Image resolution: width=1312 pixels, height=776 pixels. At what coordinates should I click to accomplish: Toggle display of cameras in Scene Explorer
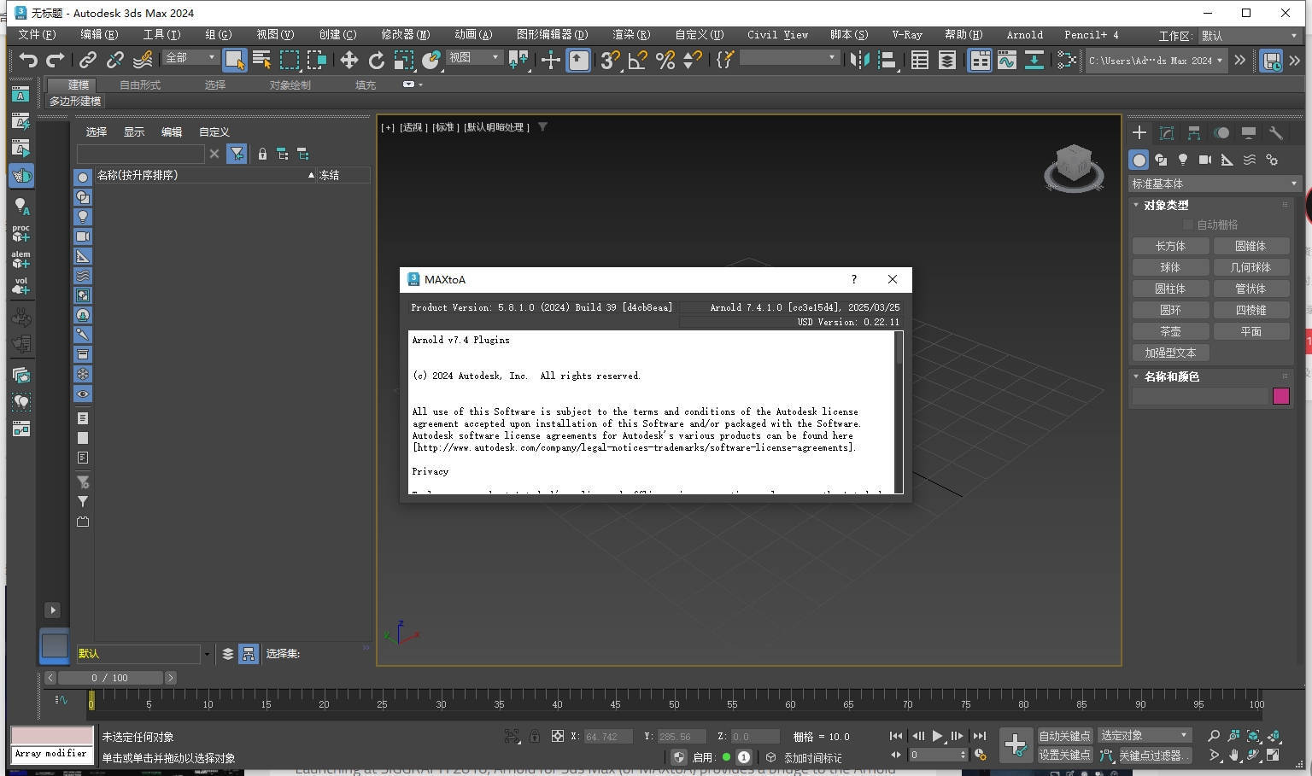[x=83, y=236]
